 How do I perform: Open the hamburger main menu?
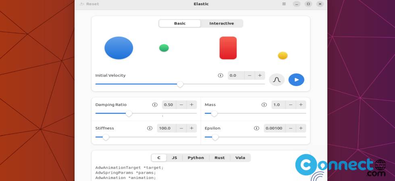coord(284,4)
